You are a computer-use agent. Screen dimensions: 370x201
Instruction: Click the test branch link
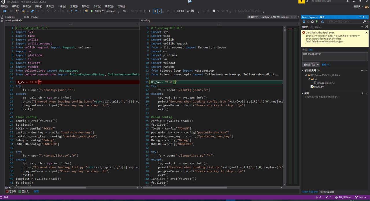coord(310,50)
